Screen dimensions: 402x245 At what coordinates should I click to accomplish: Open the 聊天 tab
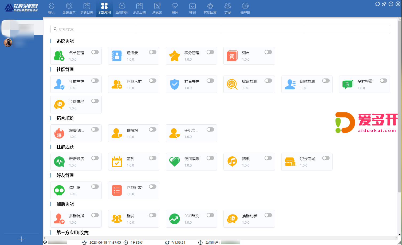(x=52, y=9)
